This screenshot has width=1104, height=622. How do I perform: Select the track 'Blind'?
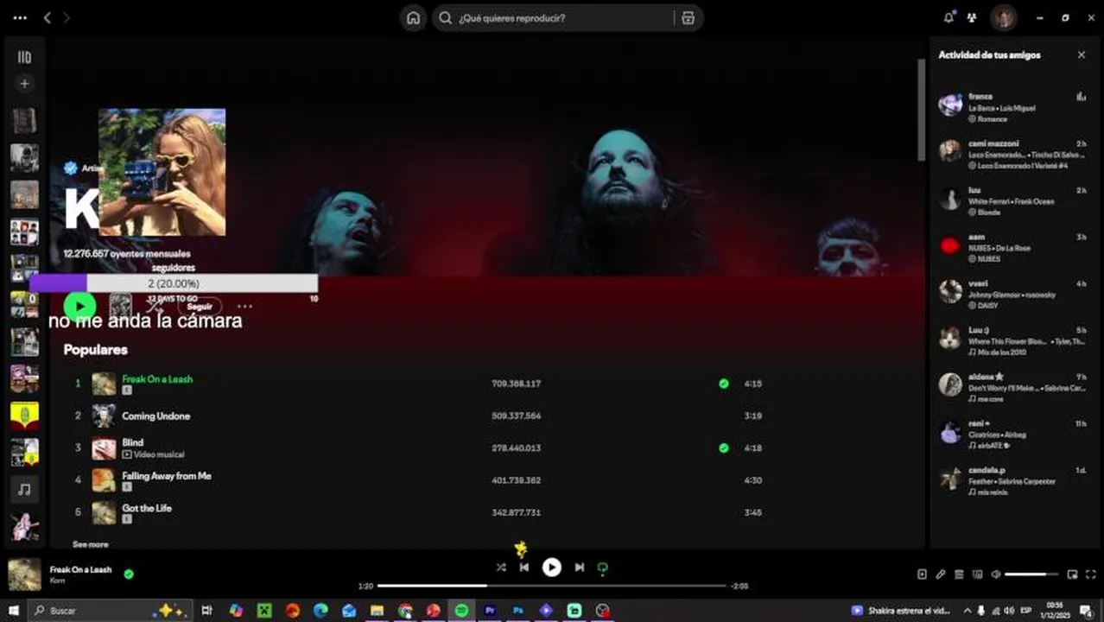coord(132,443)
